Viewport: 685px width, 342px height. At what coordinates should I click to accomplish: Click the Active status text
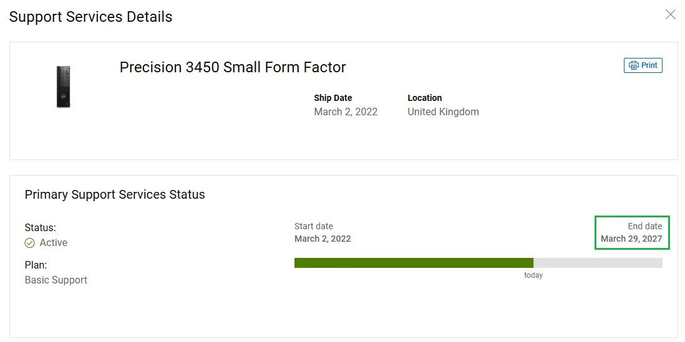(54, 242)
